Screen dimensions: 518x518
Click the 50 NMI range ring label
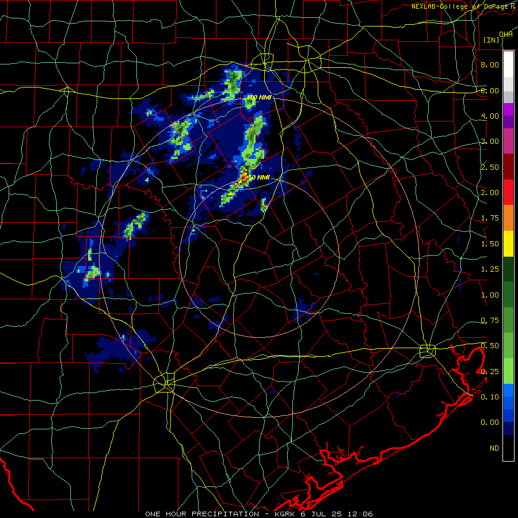click(x=258, y=177)
